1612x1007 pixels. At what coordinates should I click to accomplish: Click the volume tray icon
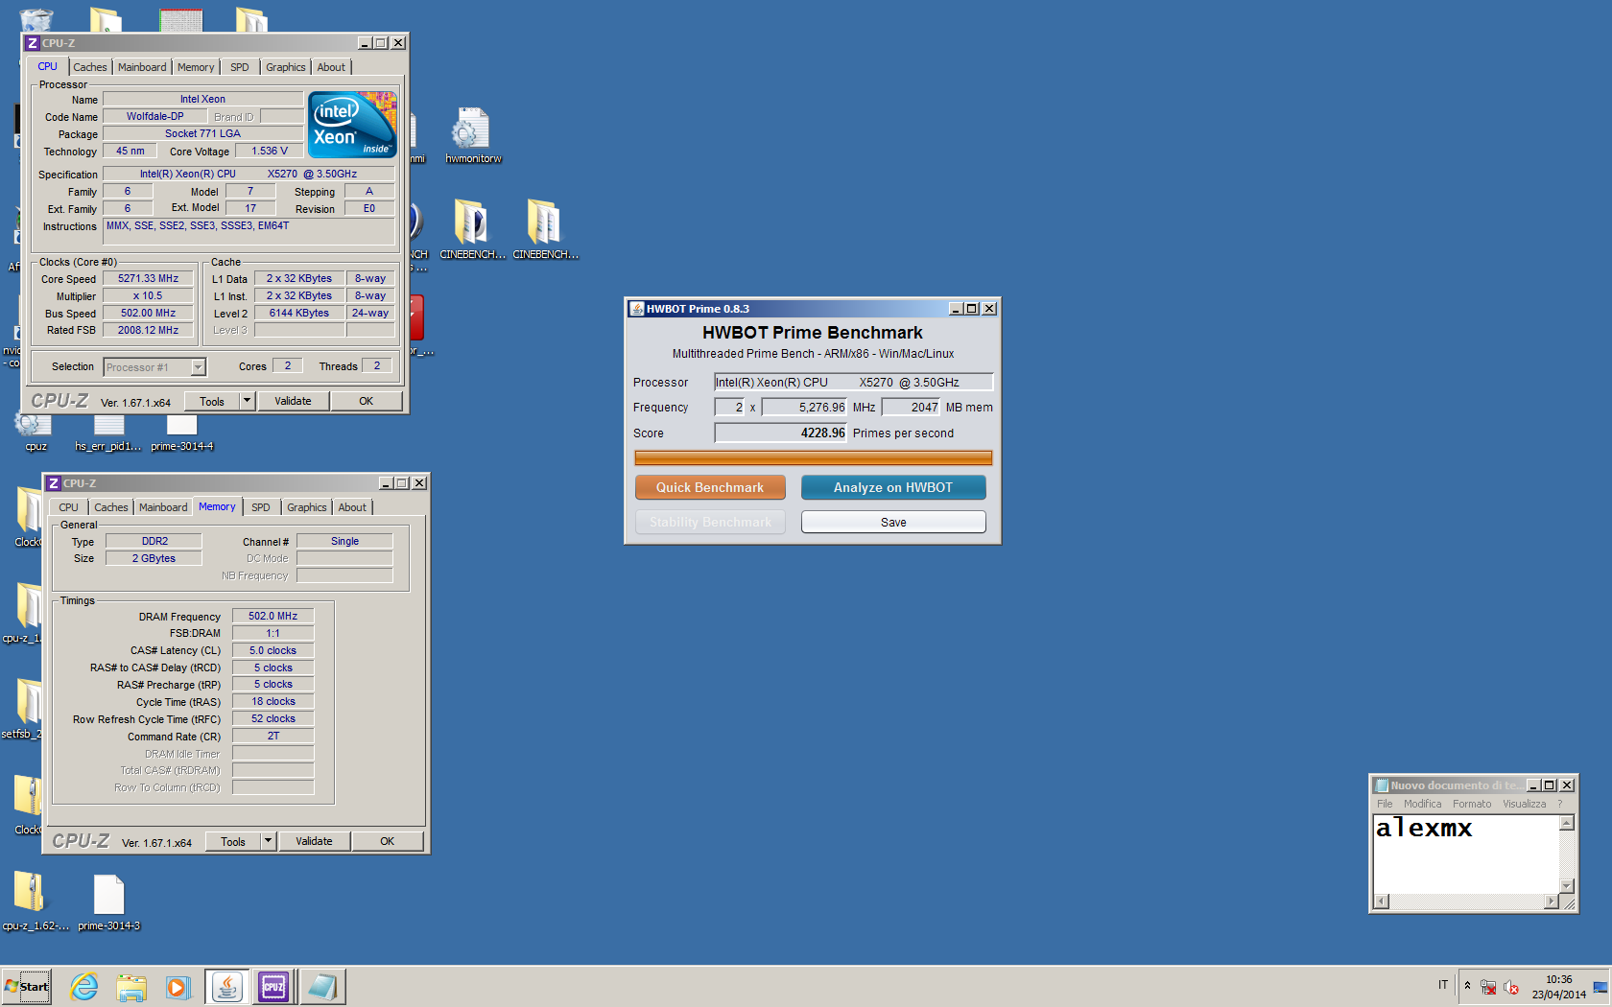[x=1511, y=987]
